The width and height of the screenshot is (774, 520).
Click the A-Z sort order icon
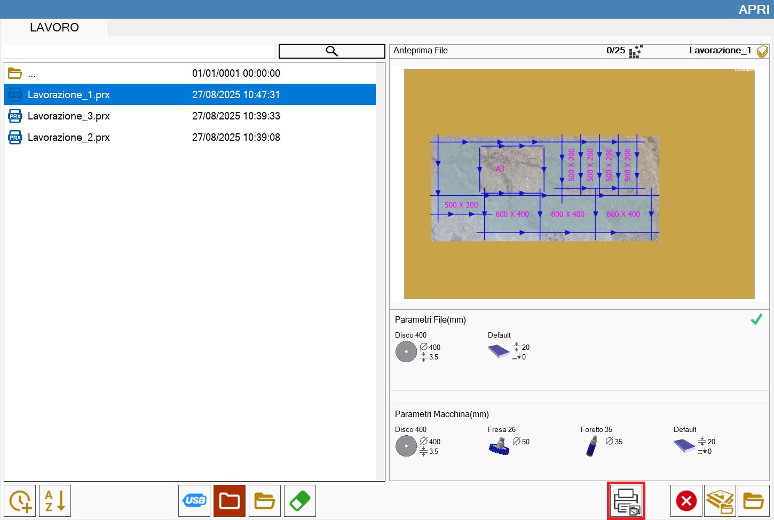point(55,501)
